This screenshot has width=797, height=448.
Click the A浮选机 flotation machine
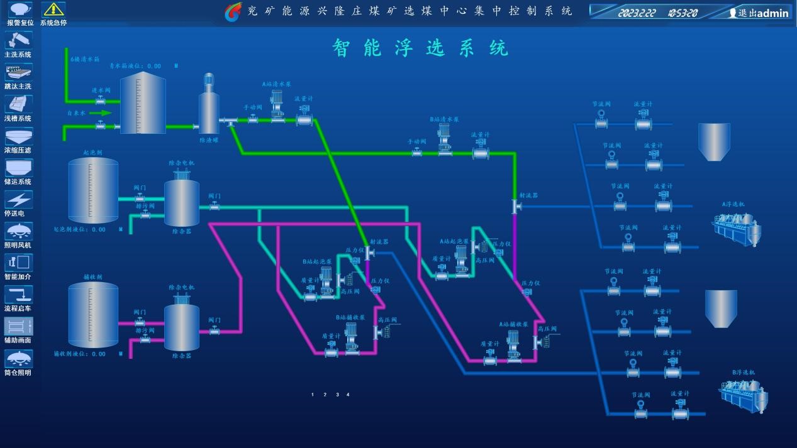(736, 227)
